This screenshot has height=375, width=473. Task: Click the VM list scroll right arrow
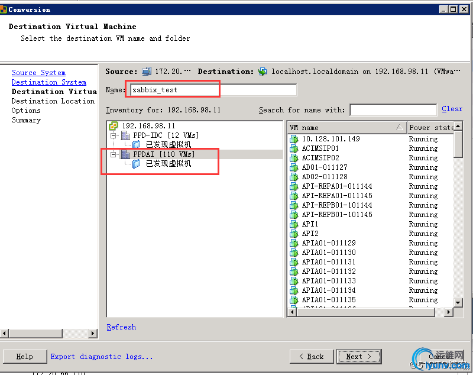449,312
